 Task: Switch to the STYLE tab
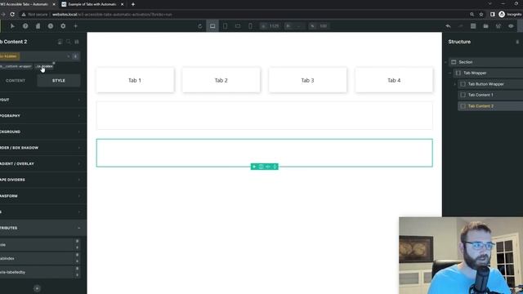coord(59,81)
